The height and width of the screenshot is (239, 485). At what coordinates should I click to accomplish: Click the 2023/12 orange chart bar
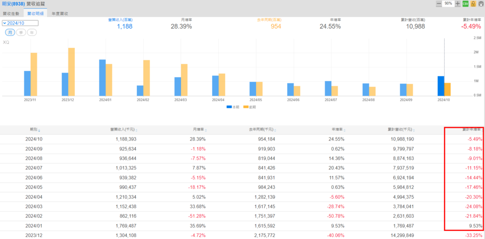coord(72,72)
